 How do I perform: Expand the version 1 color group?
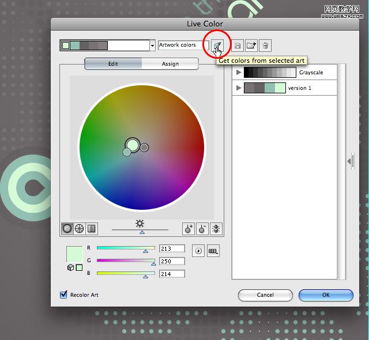(239, 88)
